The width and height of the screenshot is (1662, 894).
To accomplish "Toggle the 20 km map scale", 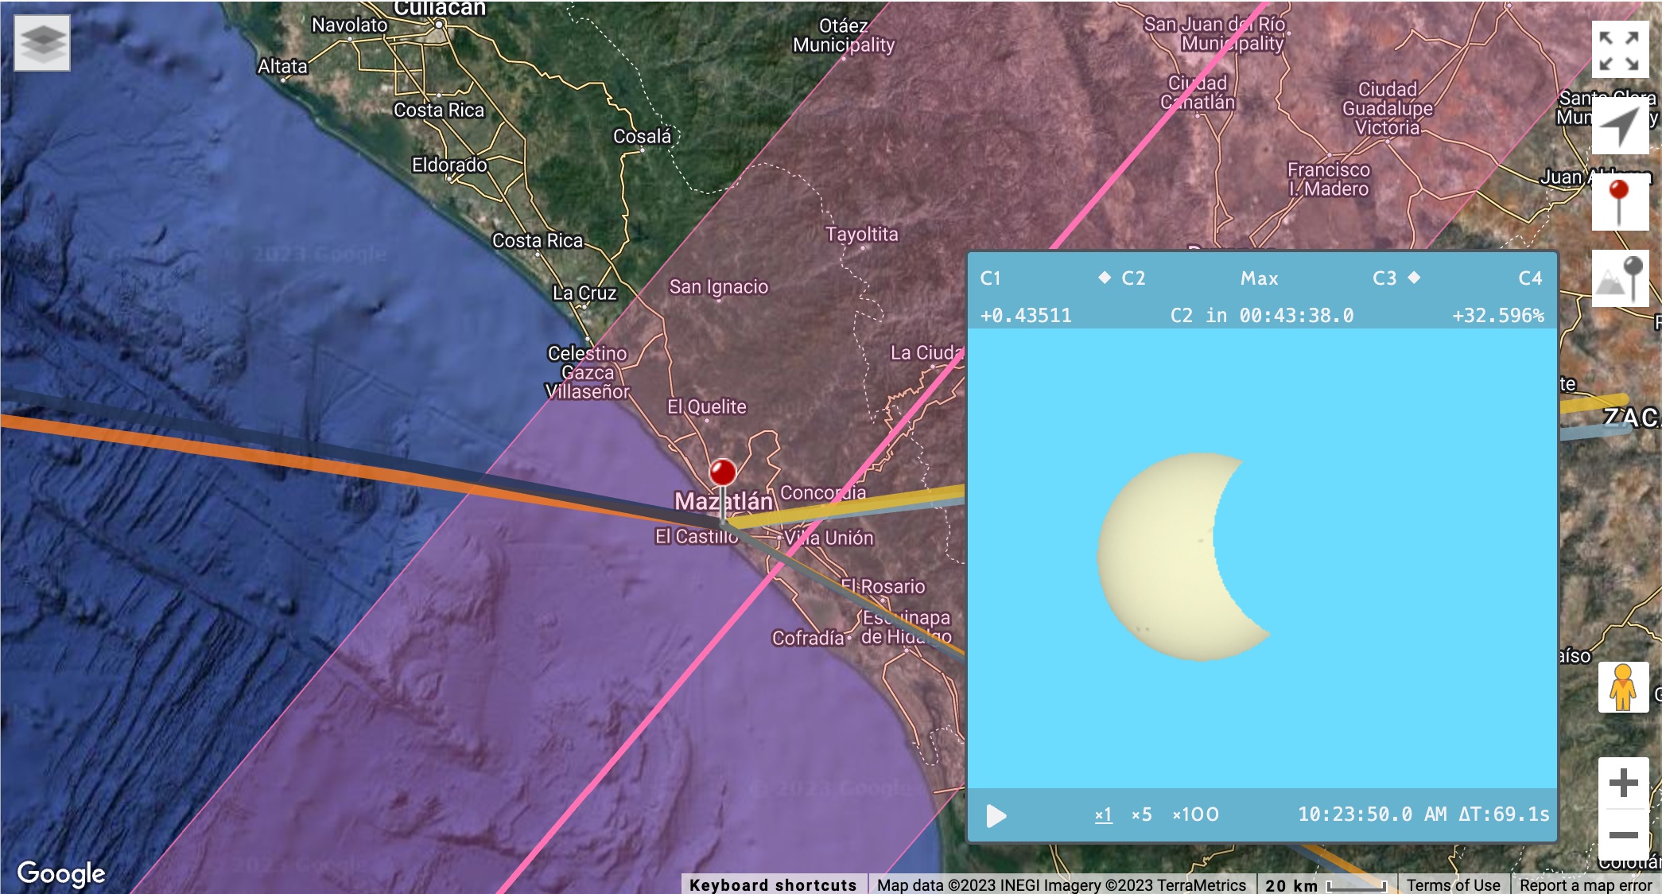I will coord(1326,885).
